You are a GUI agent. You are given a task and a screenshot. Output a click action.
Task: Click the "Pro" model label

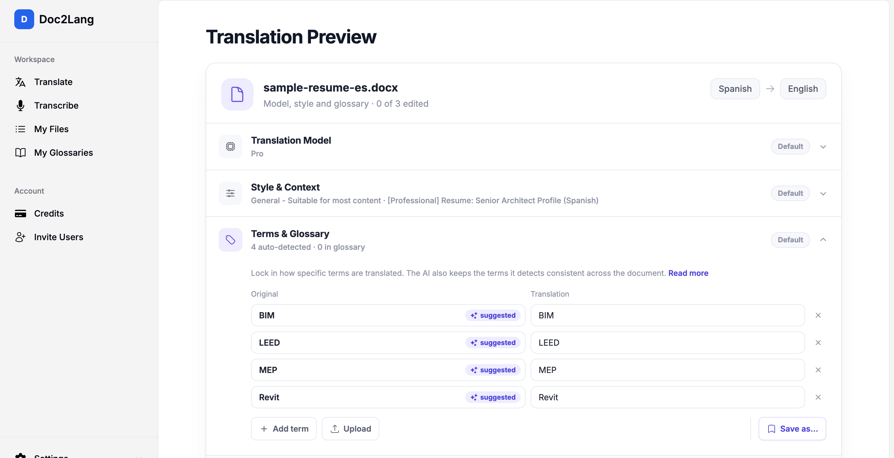257,154
